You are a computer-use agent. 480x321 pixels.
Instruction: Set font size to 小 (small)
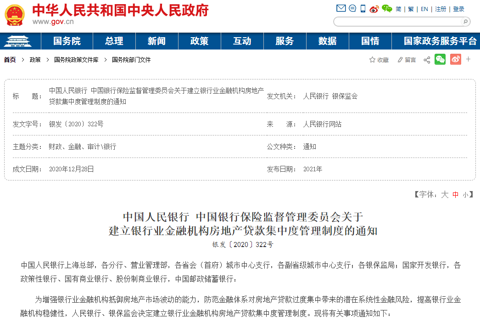[x=465, y=195]
